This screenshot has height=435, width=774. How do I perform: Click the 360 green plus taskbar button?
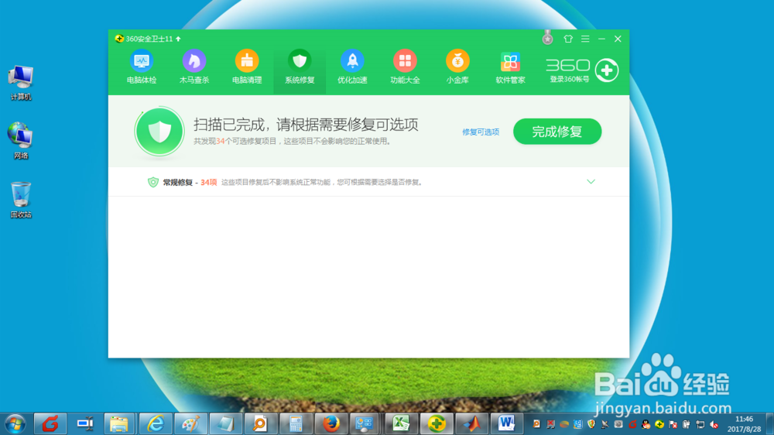[437, 423]
